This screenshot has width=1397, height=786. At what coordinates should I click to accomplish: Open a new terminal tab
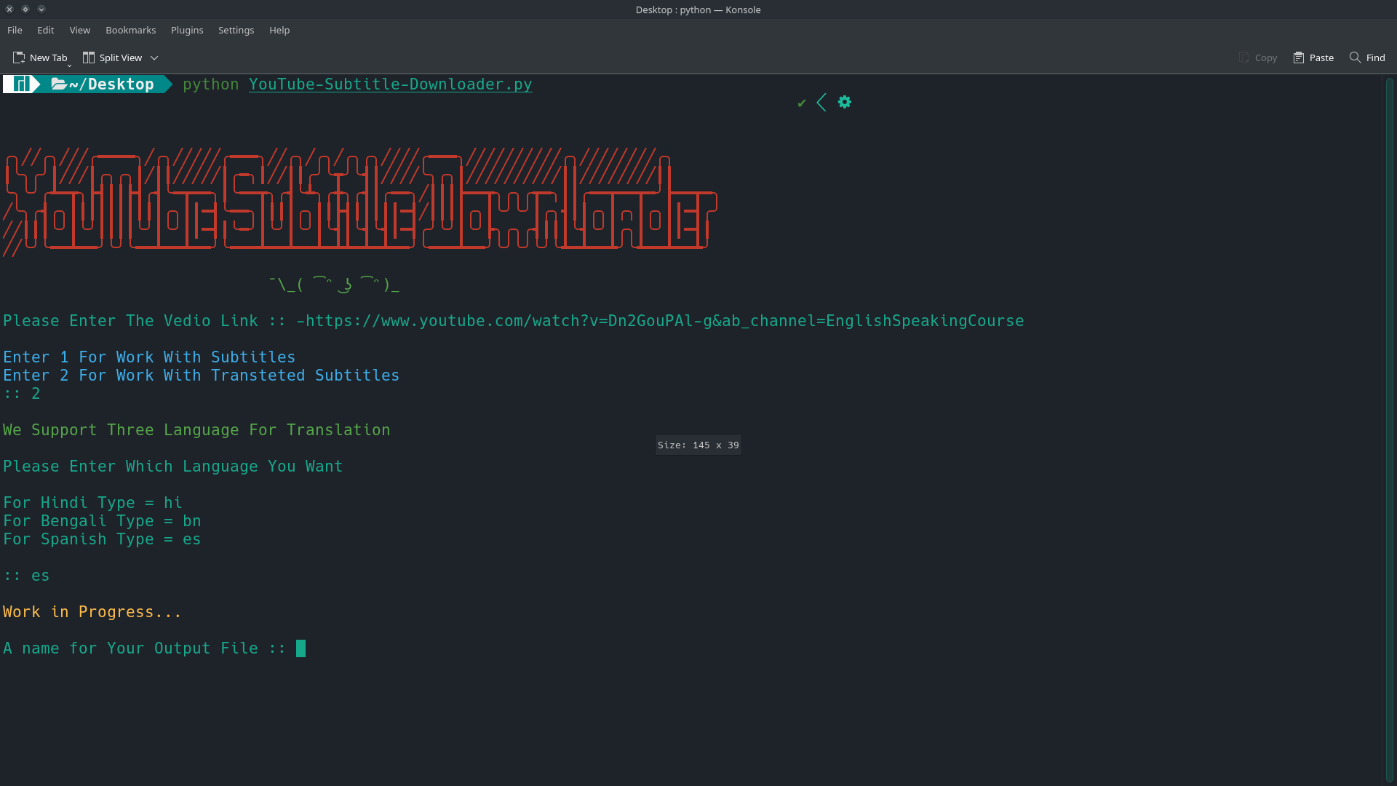40,57
